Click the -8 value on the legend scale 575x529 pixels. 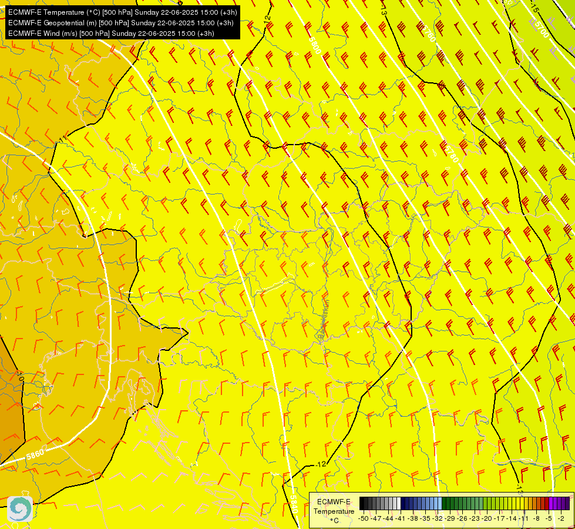pyautogui.click(x=537, y=518)
